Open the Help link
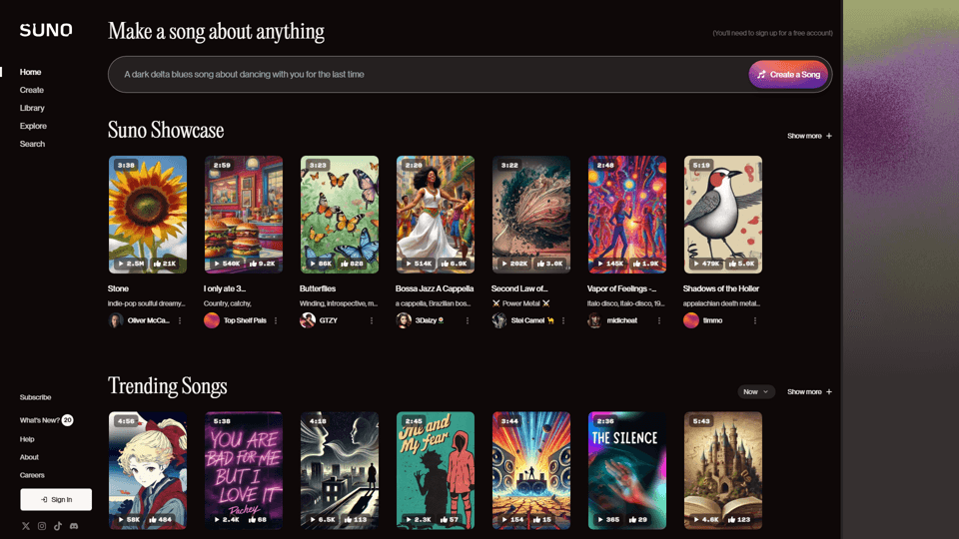This screenshot has width=959, height=539. pos(27,439)
